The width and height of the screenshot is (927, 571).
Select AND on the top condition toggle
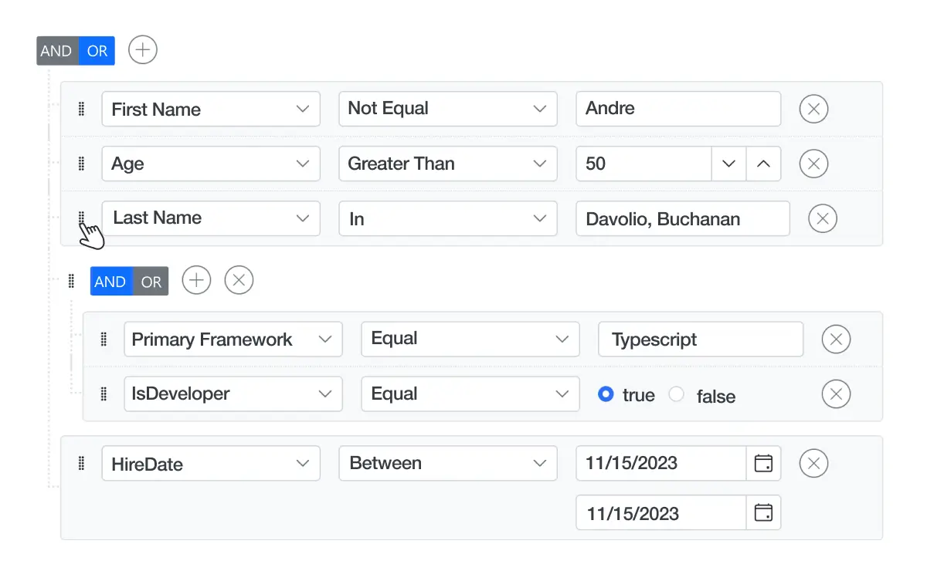[x=55, y=51]
